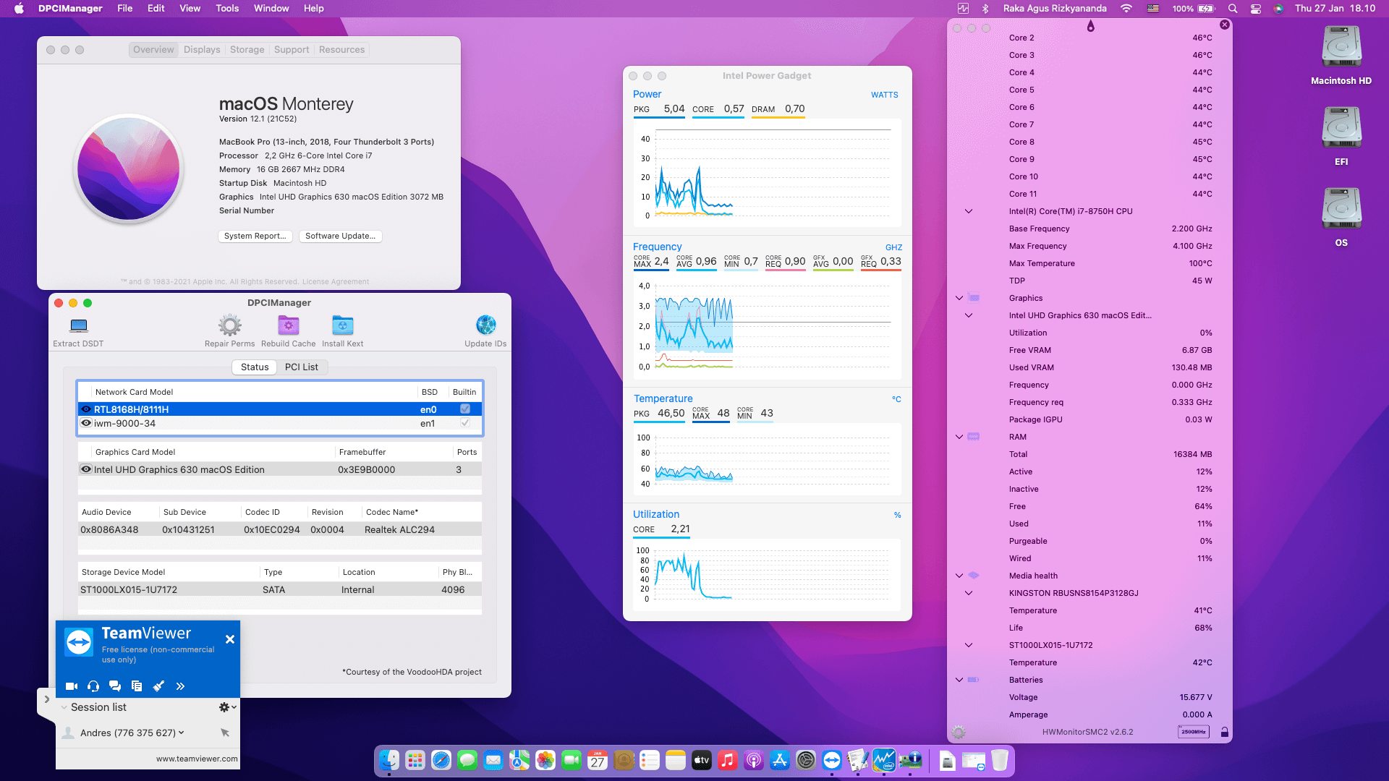Select the Status tab in DPCIManager

255,367
